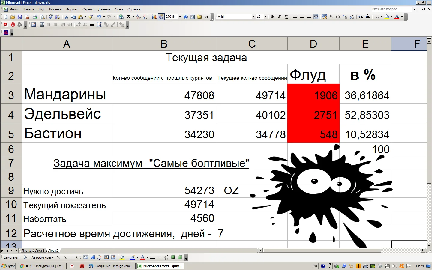Decrease the cell indent

tap(361, 17)
